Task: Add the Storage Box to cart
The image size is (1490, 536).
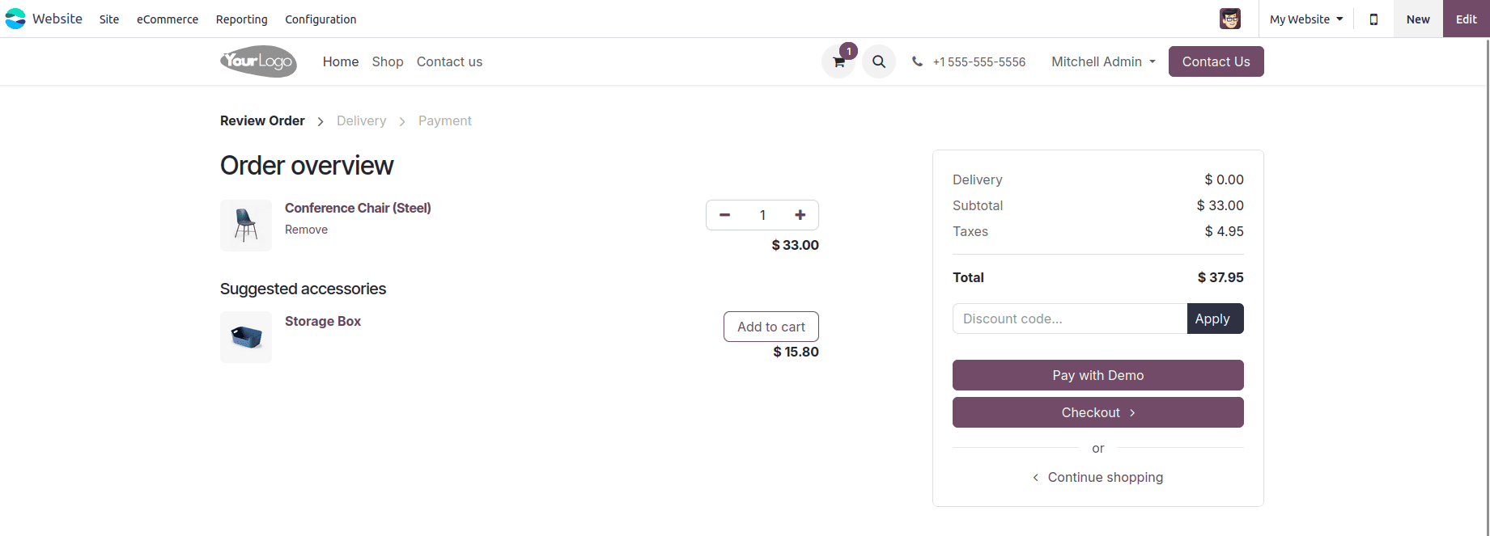Action: click(x=770, y=327)
